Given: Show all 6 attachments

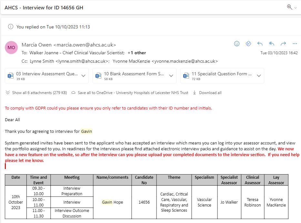Looking at the screenshot, I should pos(36,93).
